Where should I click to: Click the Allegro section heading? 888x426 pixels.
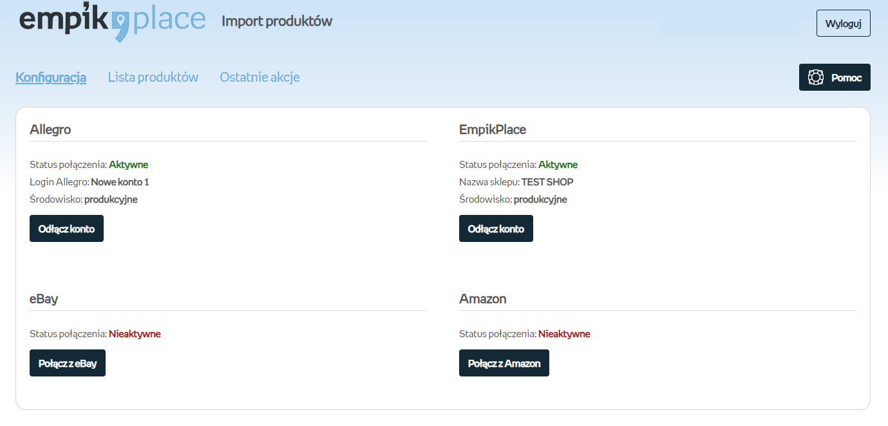50,129
